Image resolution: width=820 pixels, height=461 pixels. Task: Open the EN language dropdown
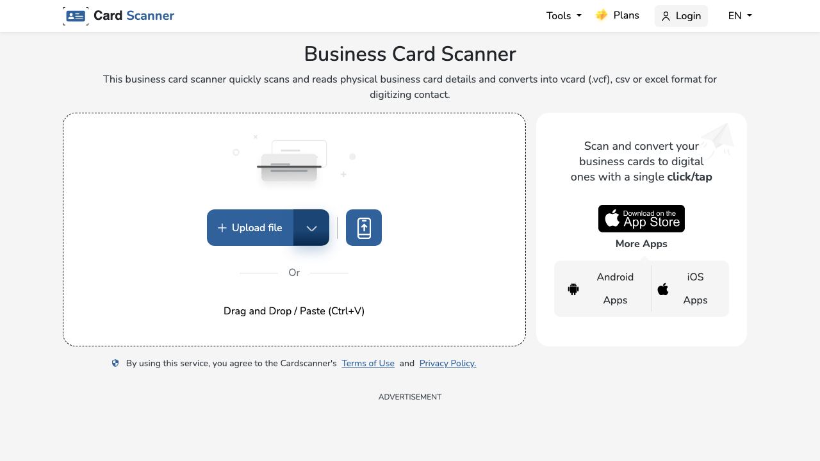tap(740, 16)
